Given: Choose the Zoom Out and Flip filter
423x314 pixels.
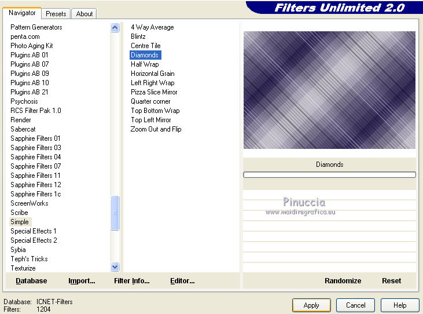Looking at the screenshot, I should coord(156,129).
